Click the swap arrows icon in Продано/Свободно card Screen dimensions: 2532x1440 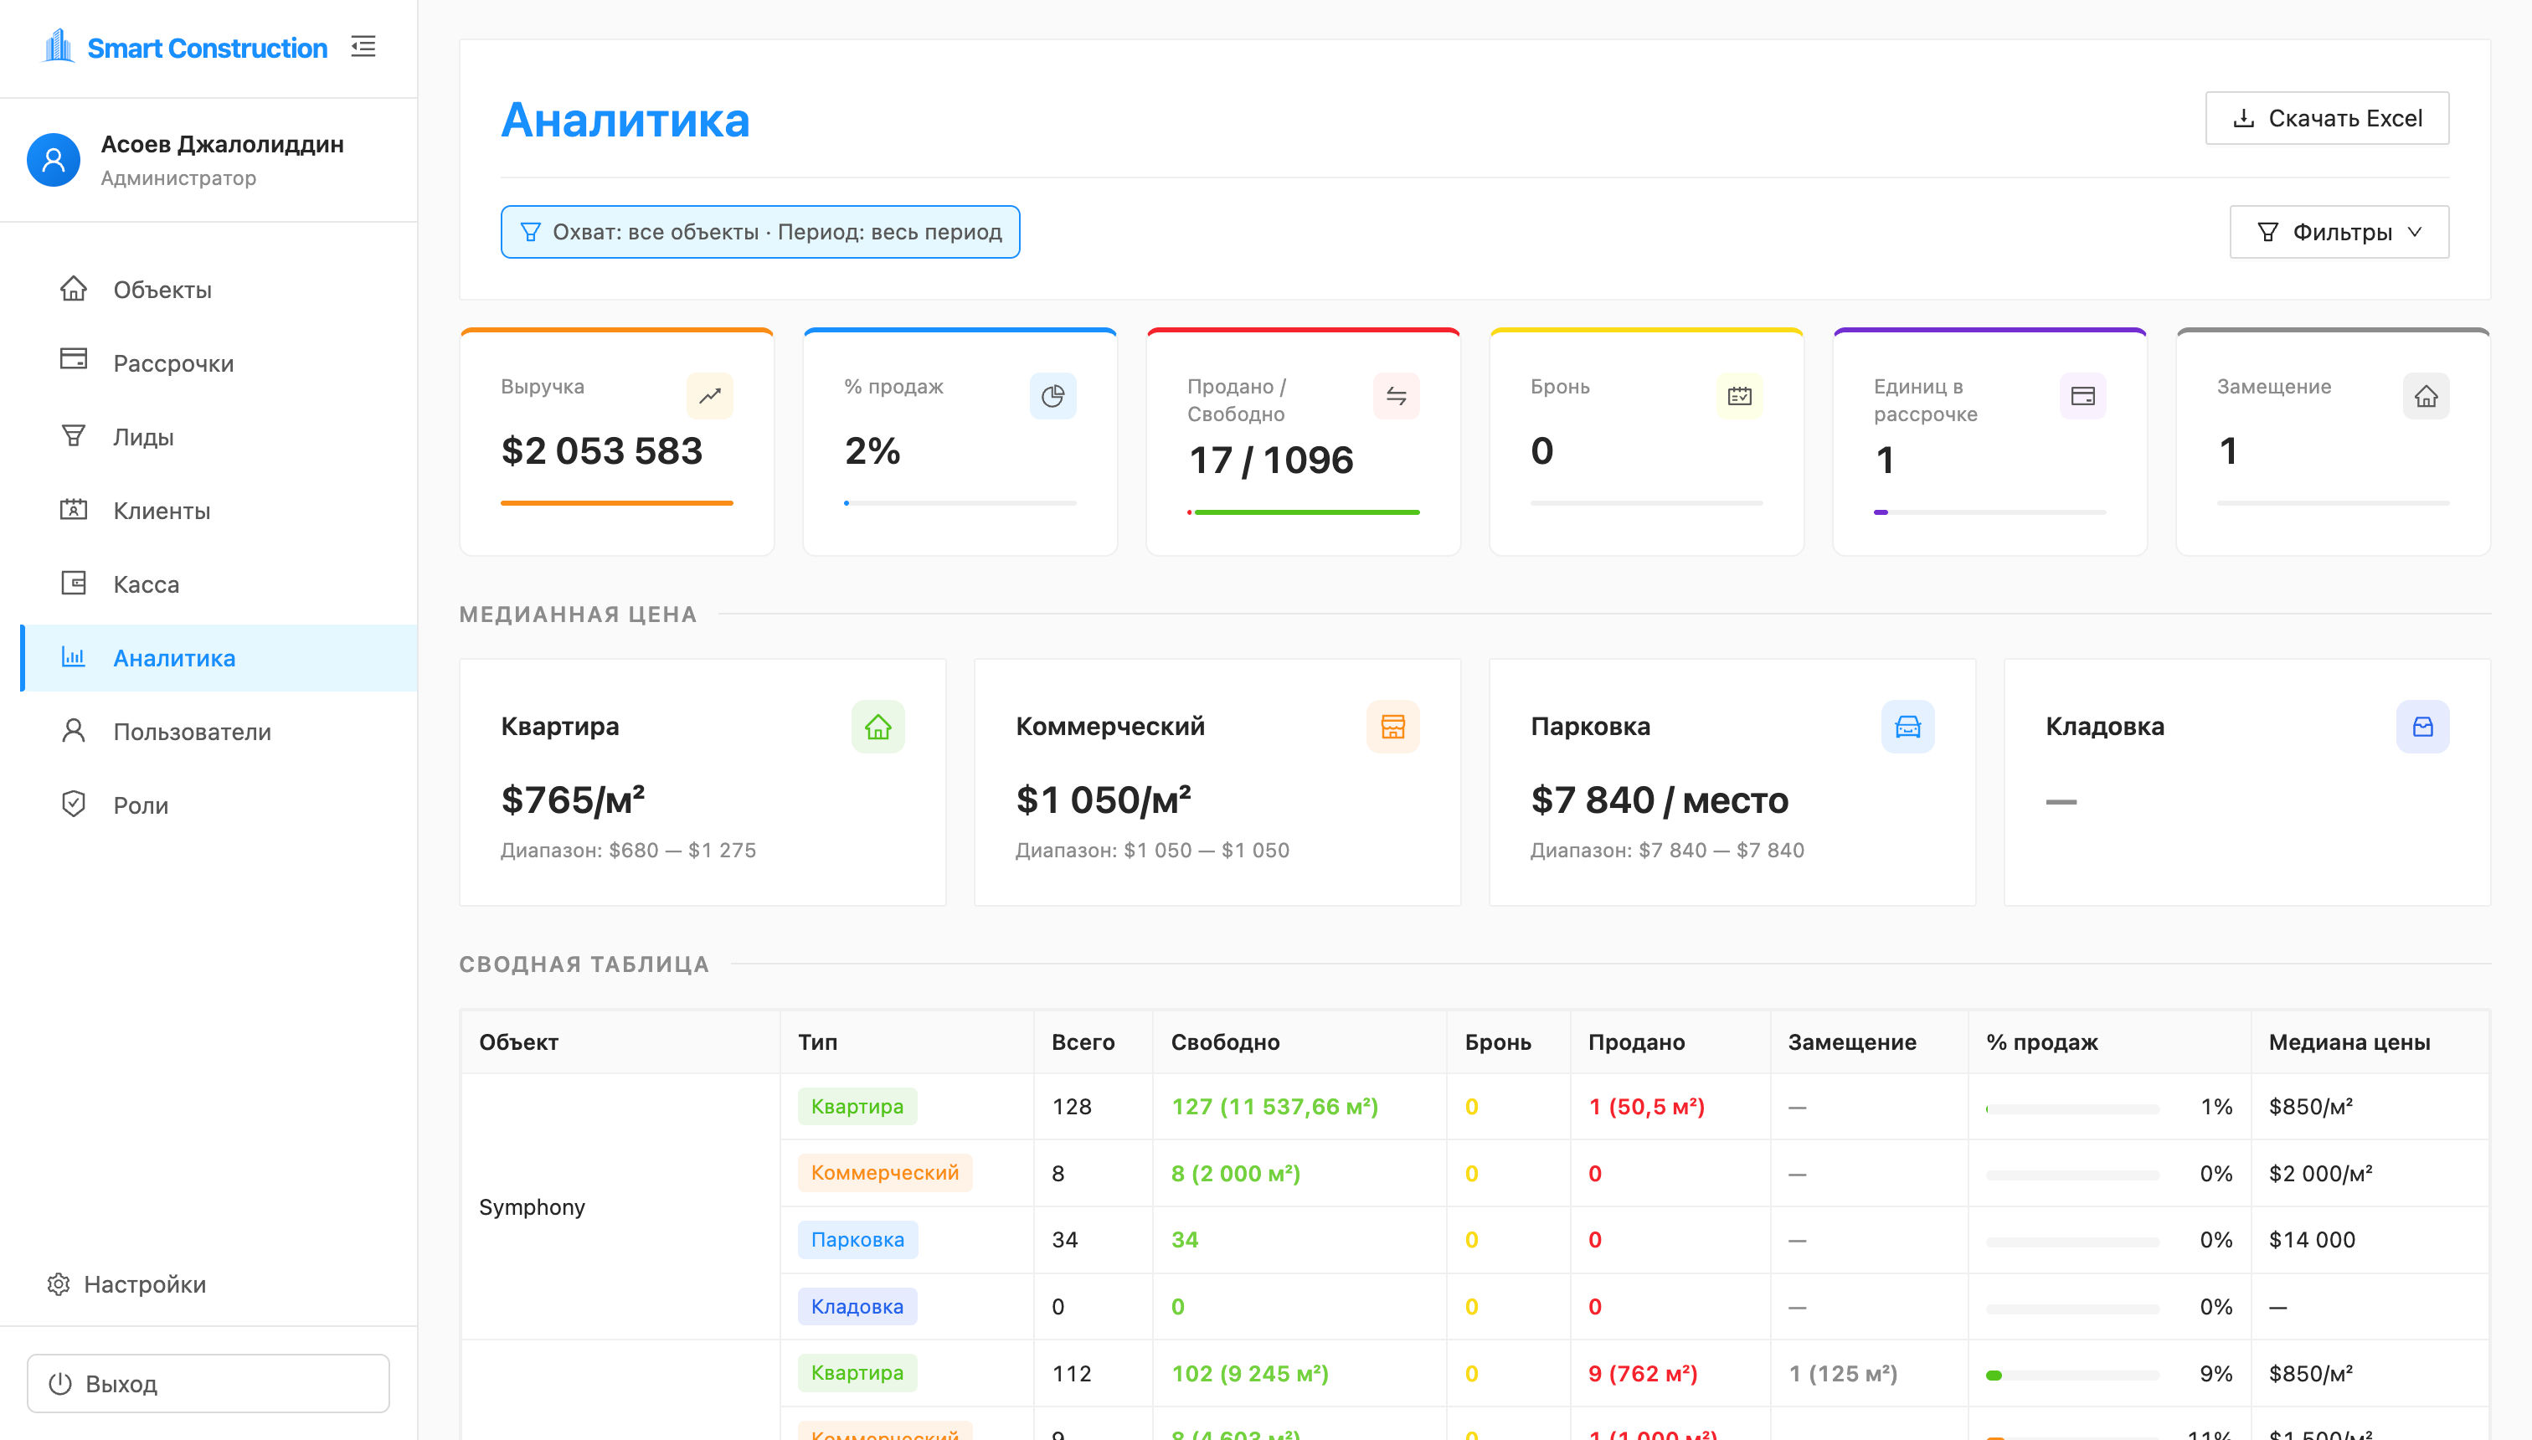tap(1396, 396)
